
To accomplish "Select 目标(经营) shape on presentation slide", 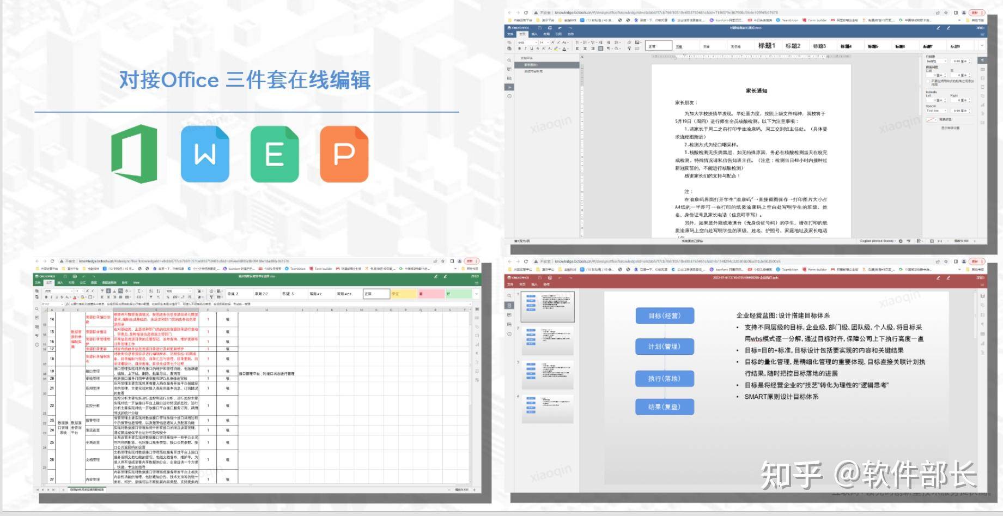I will pyautogui.click(x=665, y=315).
